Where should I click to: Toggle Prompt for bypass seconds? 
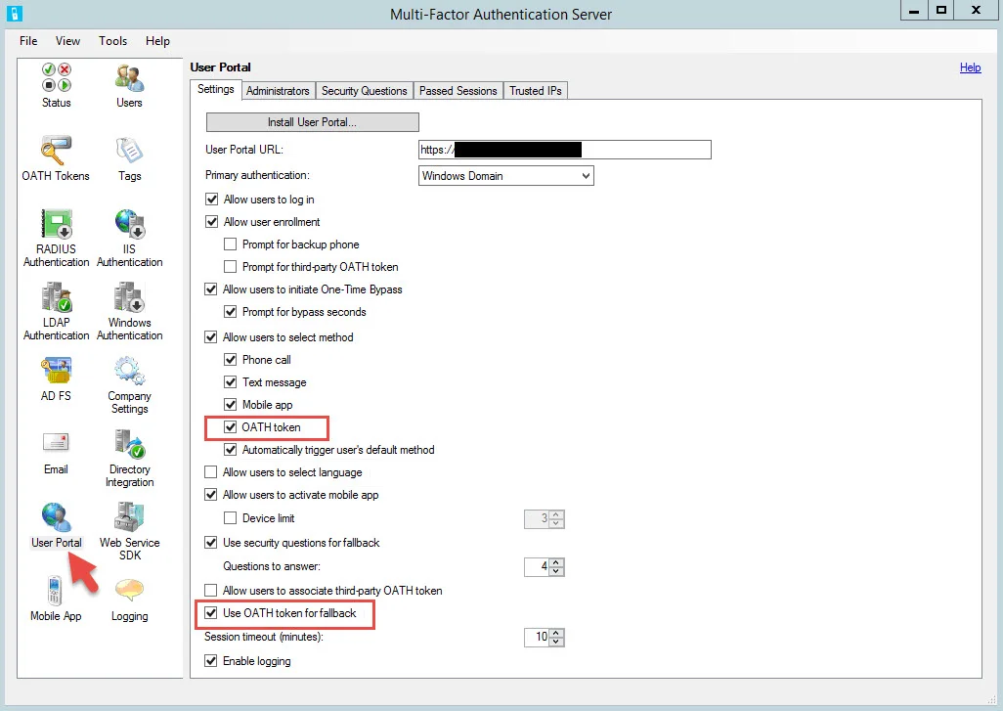(231, 312)
